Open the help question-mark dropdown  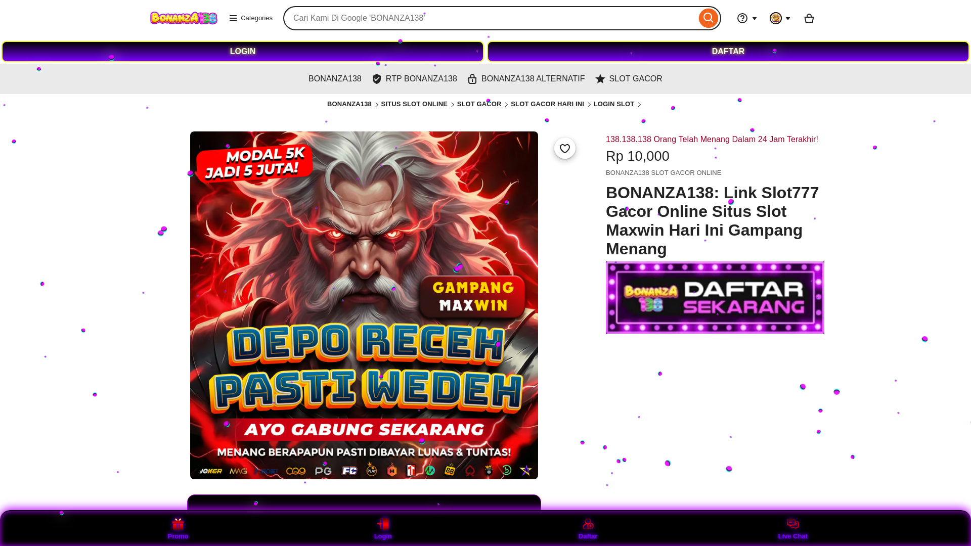747,18
